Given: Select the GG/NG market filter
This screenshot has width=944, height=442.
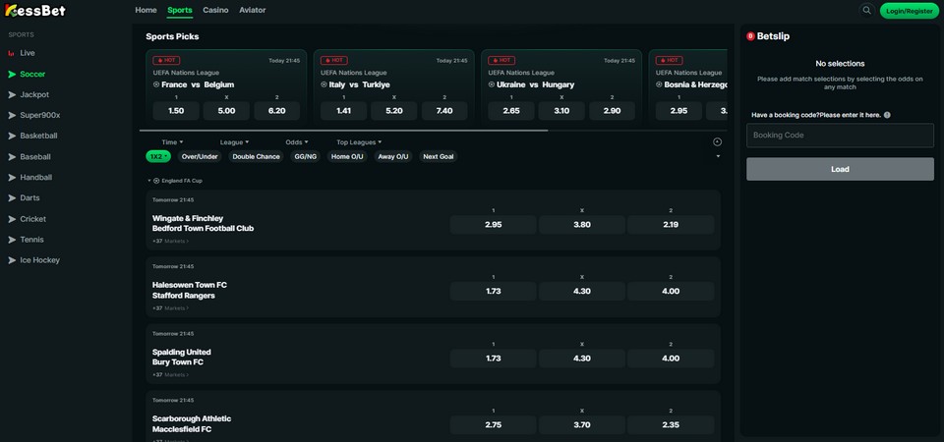Looking at the screenshot, I should coord(305,156).
